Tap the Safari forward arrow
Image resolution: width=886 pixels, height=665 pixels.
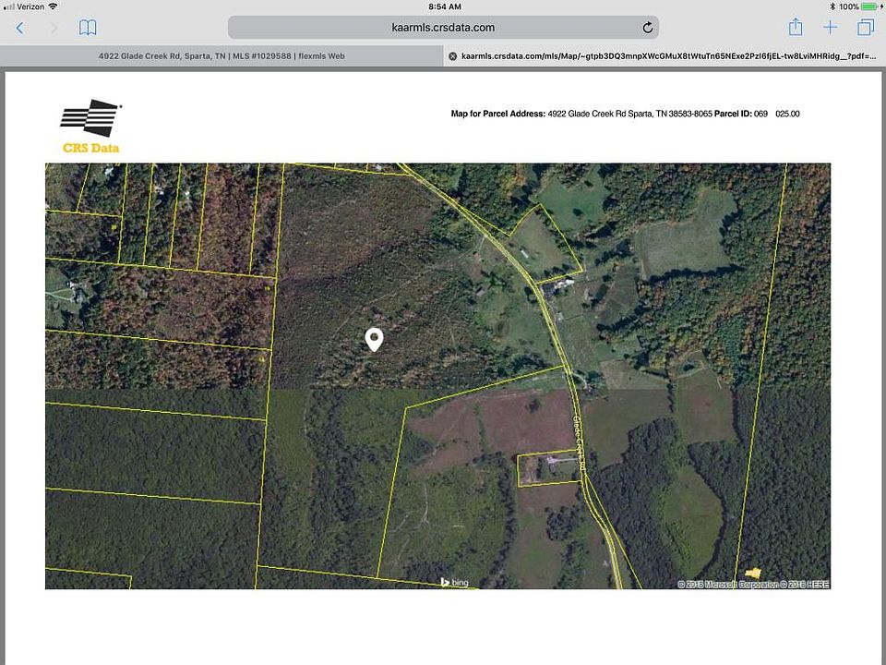(54, 28)
